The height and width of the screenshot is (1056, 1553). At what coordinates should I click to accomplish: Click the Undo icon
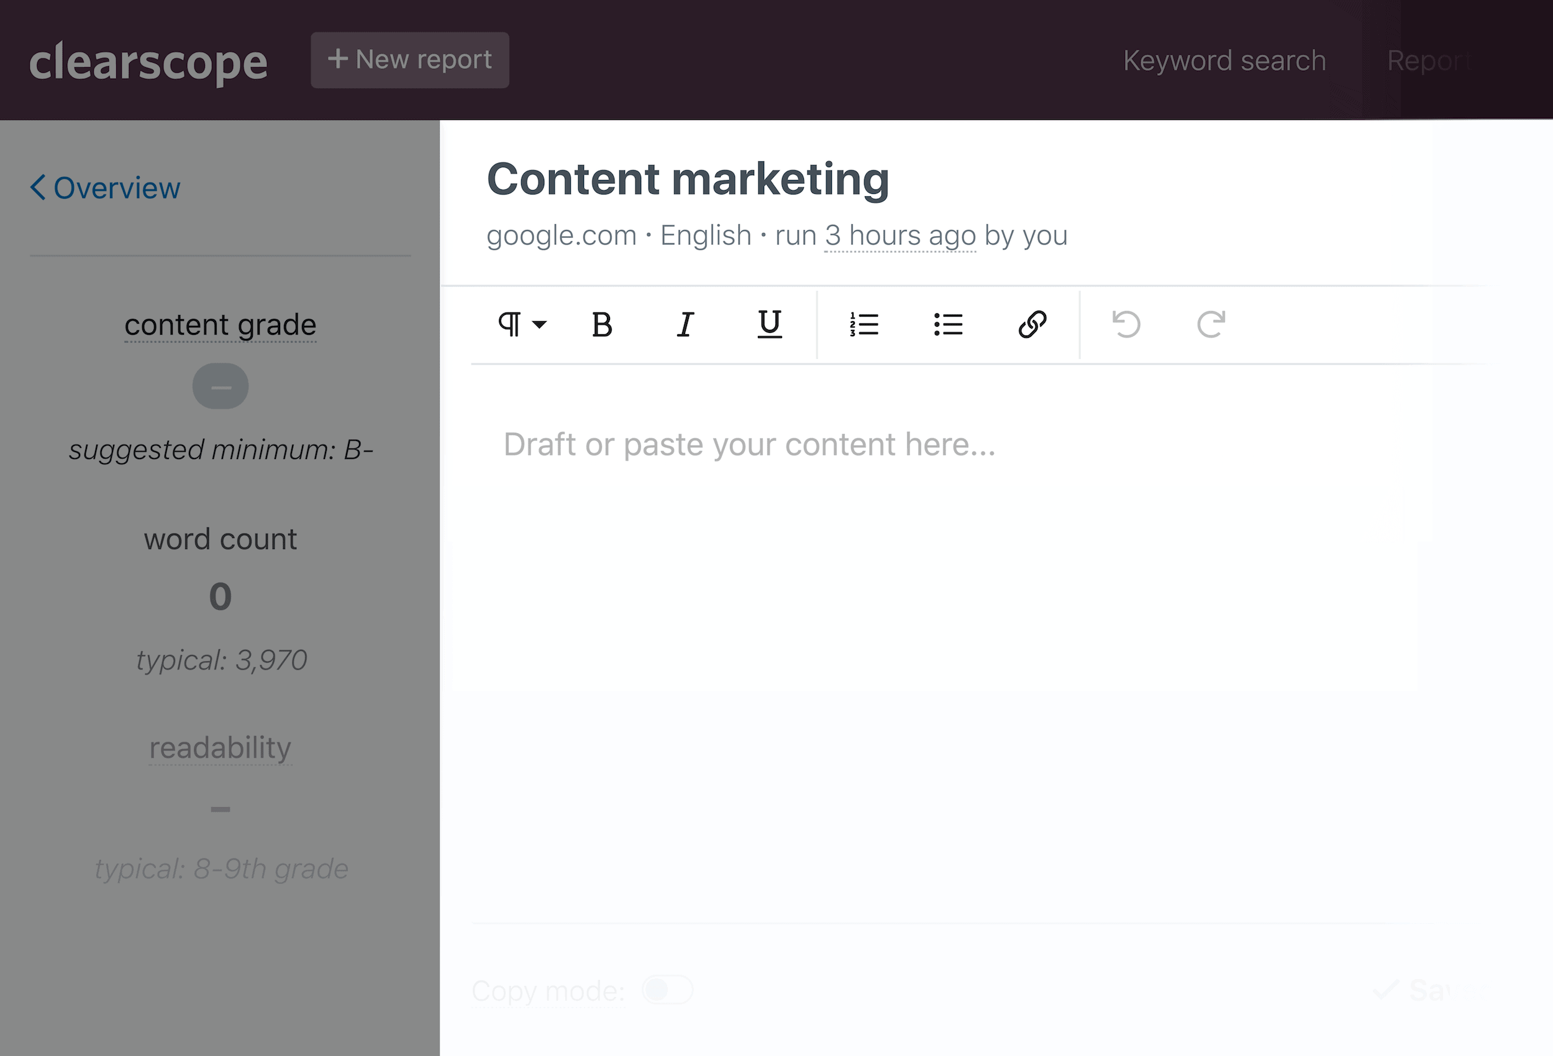click(1125, 324)
